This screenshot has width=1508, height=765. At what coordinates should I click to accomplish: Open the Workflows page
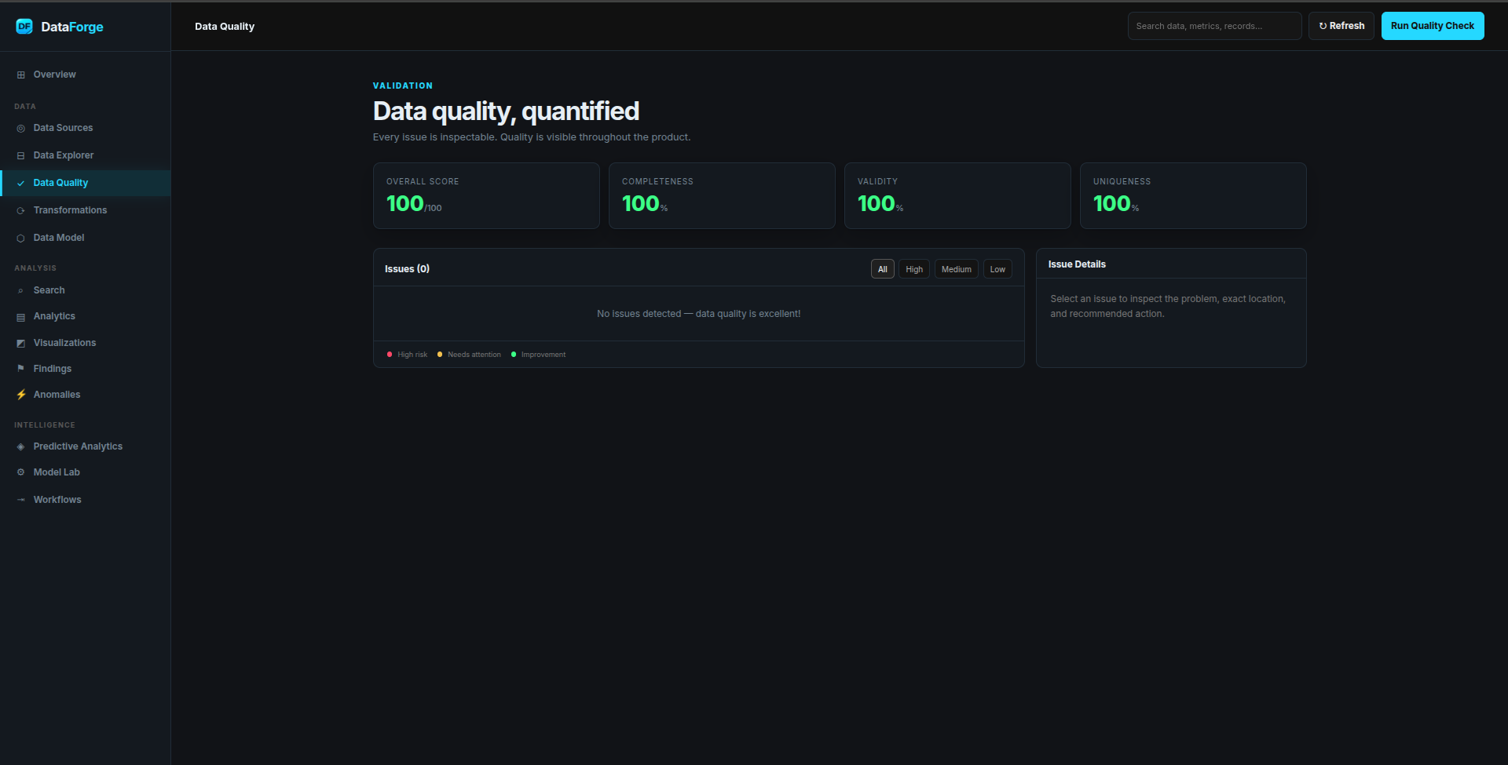(x=86, y=500)
